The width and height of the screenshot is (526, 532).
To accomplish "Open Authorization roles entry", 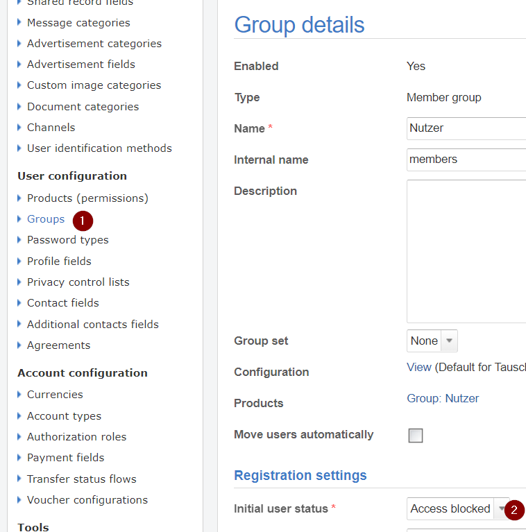I will 76,437.
